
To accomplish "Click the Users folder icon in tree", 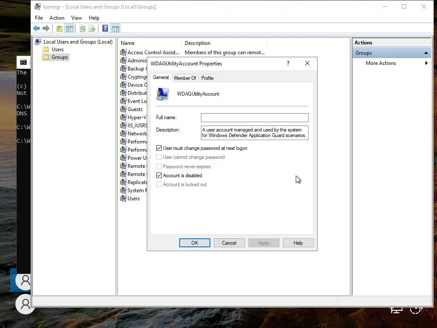I will [x=46, y=50].
